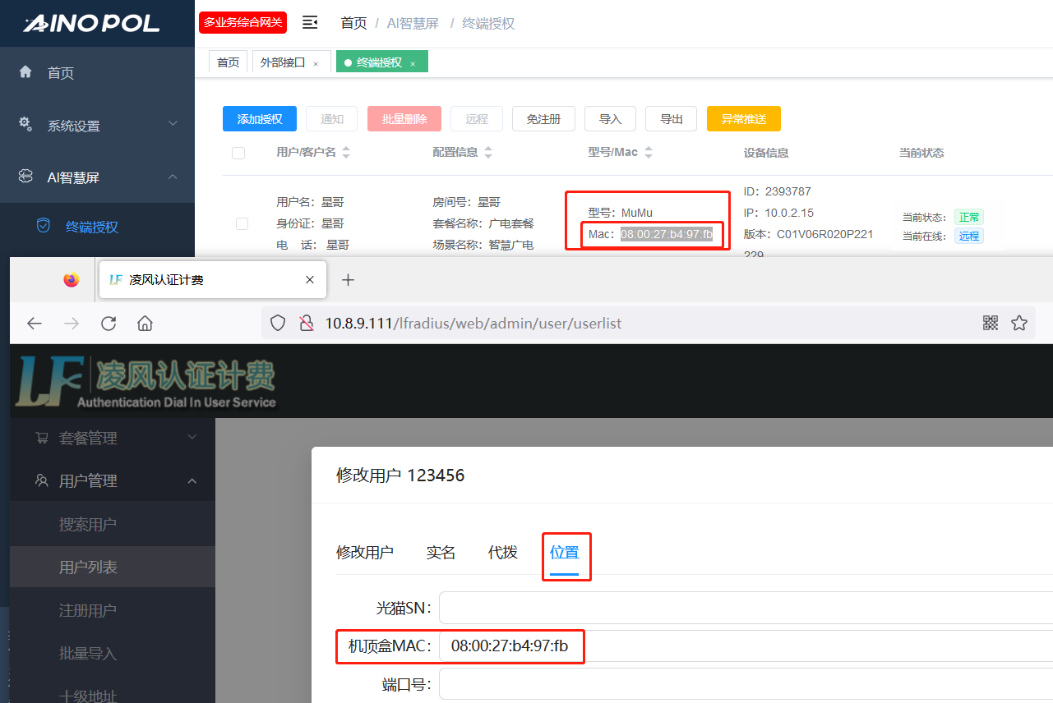Image resolution: width=1053 pixels, height=703 pixels.
Task: Sort by the 型号/Mac column
Action: [x=648, y=153]
